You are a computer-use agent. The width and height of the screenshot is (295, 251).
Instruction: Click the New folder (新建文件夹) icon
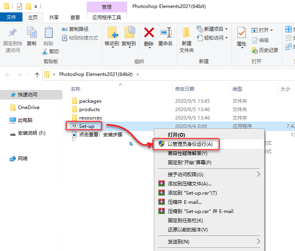click(x=186, y=32)
